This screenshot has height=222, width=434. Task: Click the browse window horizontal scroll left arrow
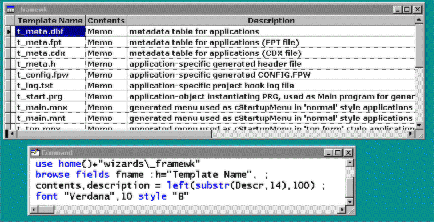[12, 134]
